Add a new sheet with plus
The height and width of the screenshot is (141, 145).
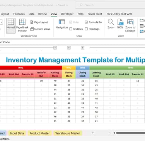pos(93,133)
